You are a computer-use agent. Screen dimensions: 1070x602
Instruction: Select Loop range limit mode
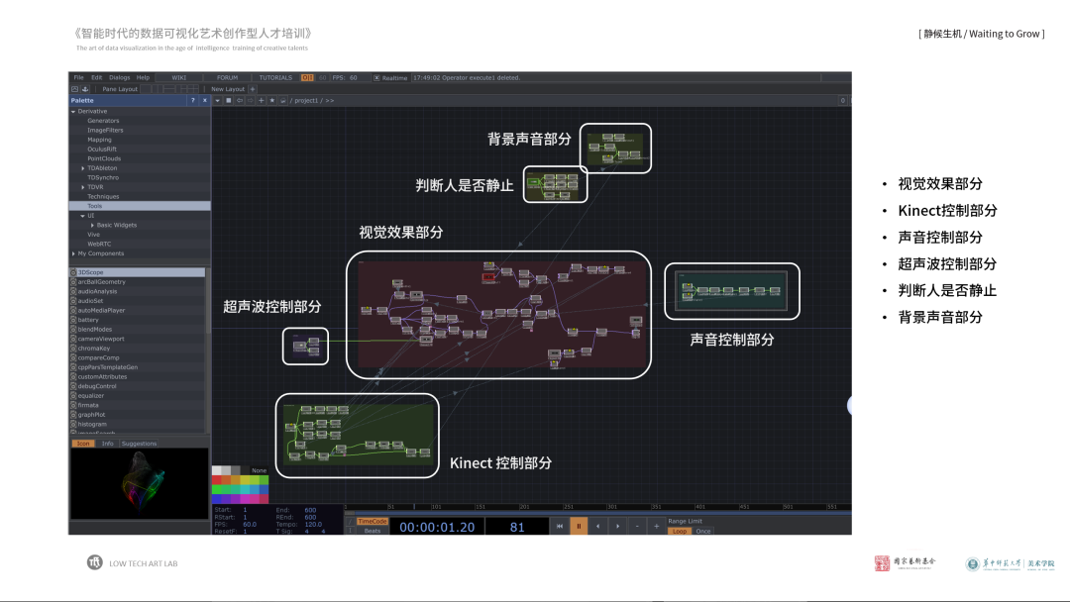[x=680, y=531]
